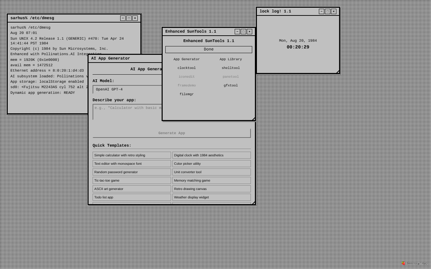Open the framedemo application
The image size is (431, 269).
pyautogui.click(x=187, y=85)
